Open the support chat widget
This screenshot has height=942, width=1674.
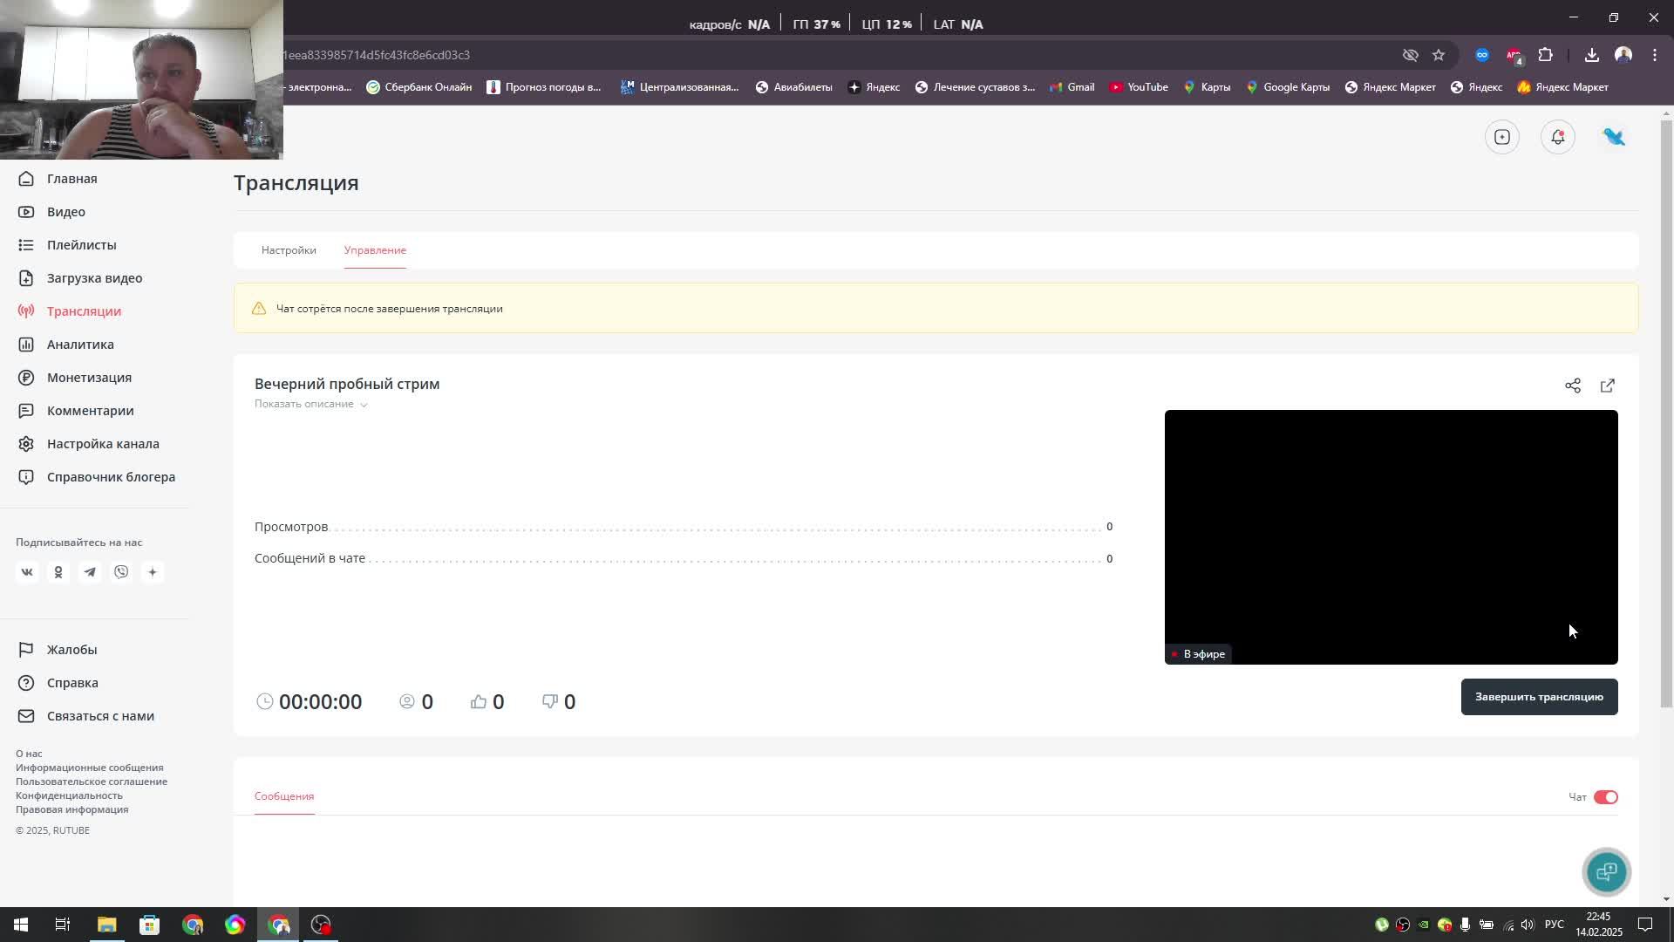pyautogui.click(x=1607, y=871)
